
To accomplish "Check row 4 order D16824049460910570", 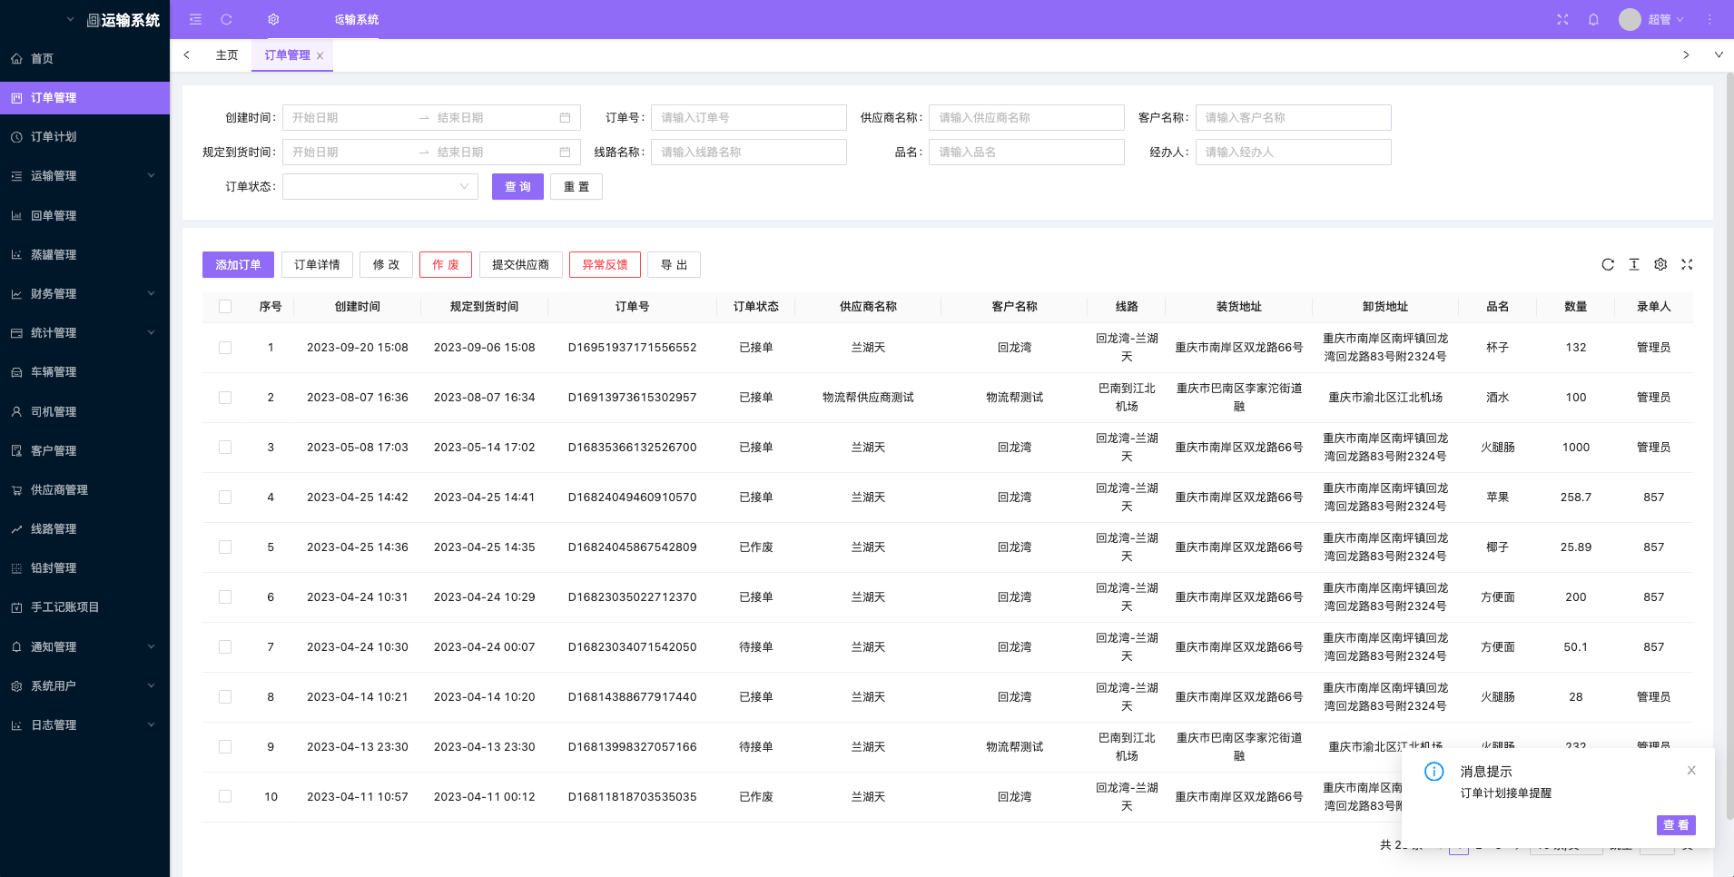I will coord(225,498).
